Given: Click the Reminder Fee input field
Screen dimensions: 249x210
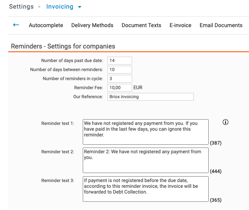Looking at the screenshot, I should [x=119, y=88].
